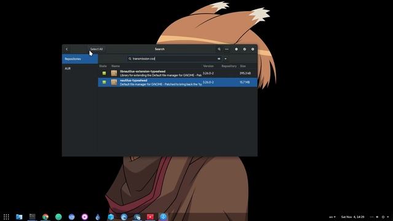Screen dimensions: 393x221
Task: Click the Select All button
Action: (x=96, y=49)
